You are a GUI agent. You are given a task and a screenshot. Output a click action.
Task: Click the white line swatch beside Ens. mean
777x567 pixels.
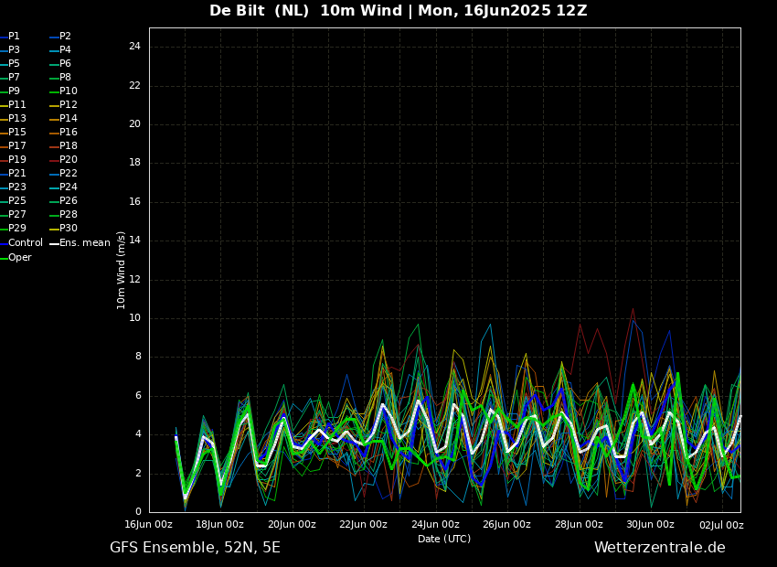coord(54,244)
